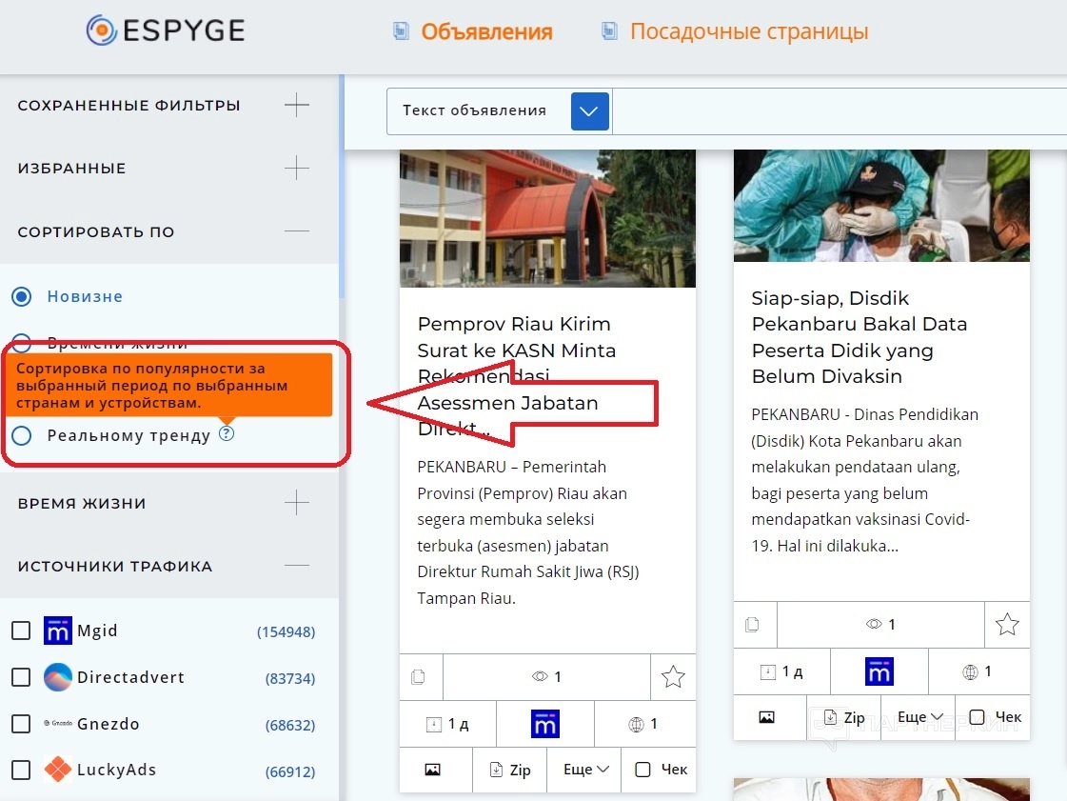This screenshot has width=1067, height=801.
Task: Select the Новизне sort option
Action: [x=22, y=297]
